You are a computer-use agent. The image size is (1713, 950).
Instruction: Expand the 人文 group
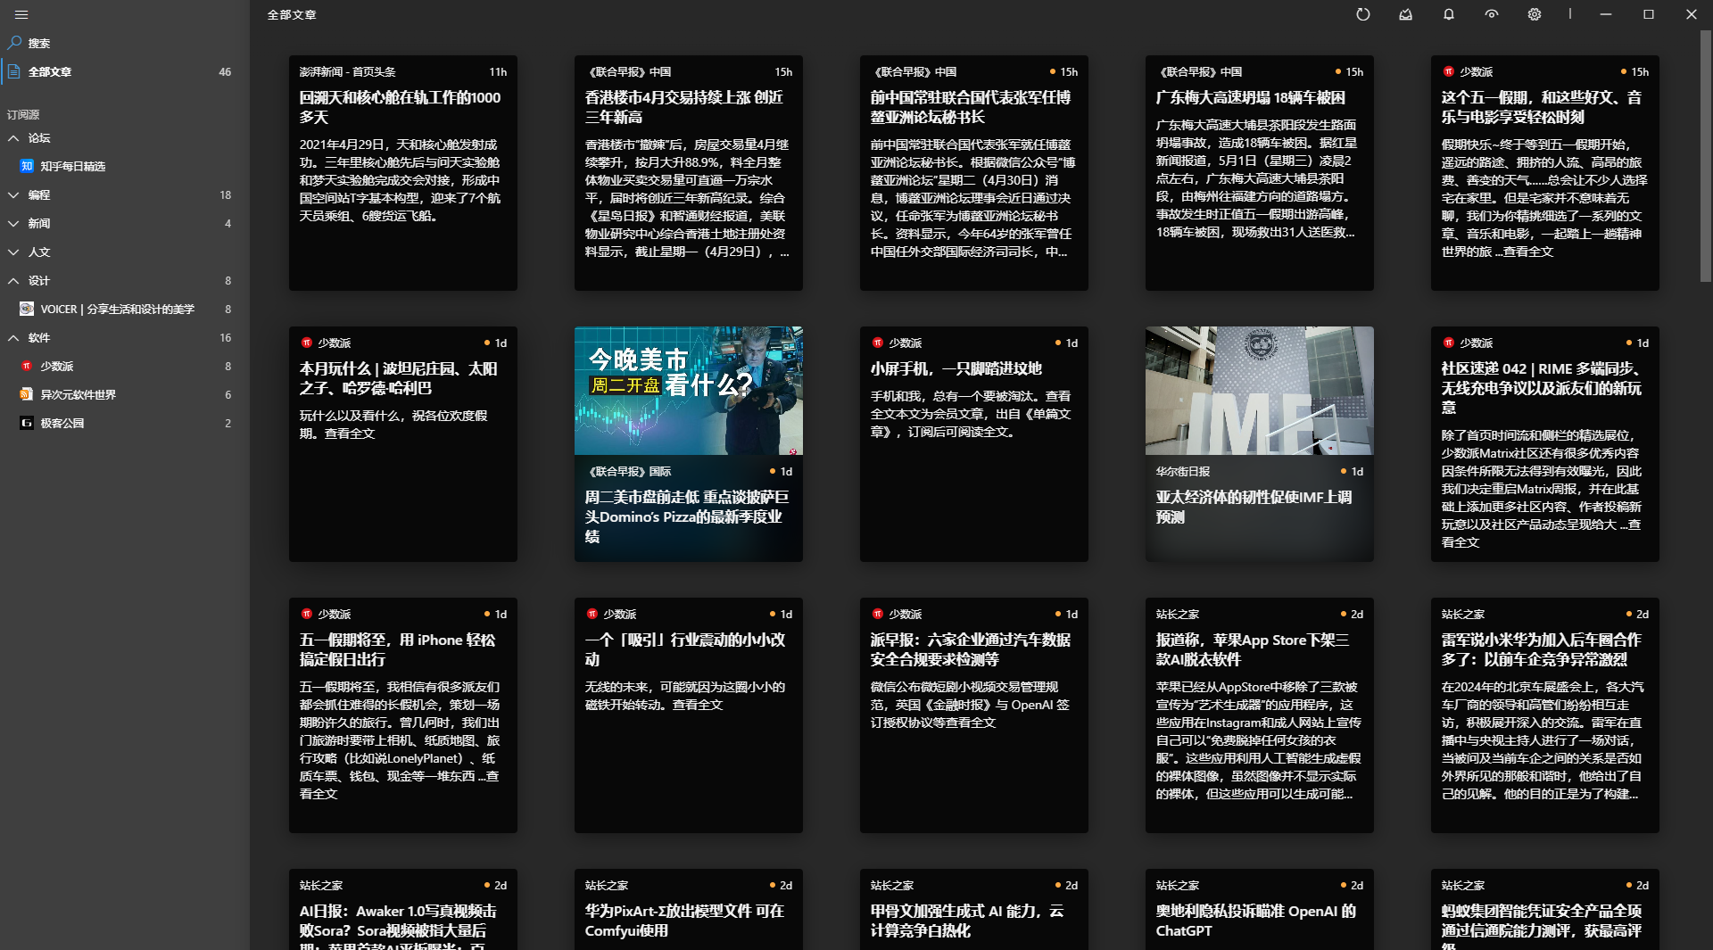13,252
